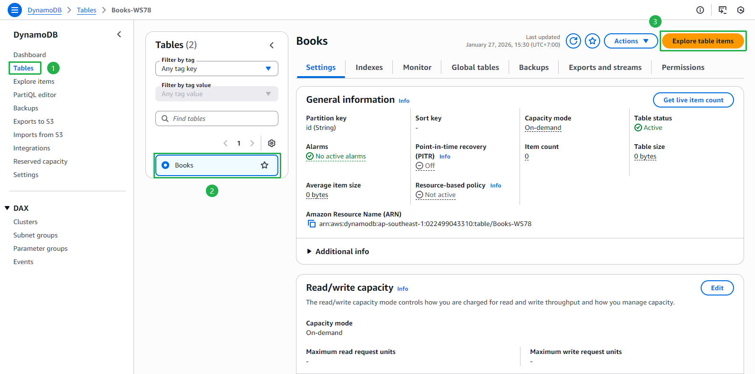This screenshot has width=755, height=374.
Task: Switch to the Settings tab
Action: point(321,68)
